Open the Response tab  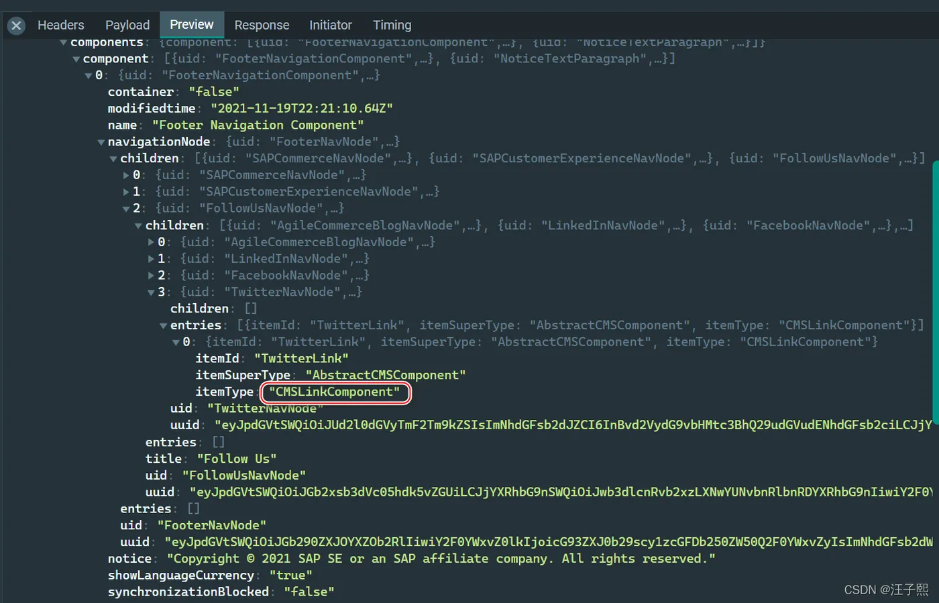[x=262, y=25]
